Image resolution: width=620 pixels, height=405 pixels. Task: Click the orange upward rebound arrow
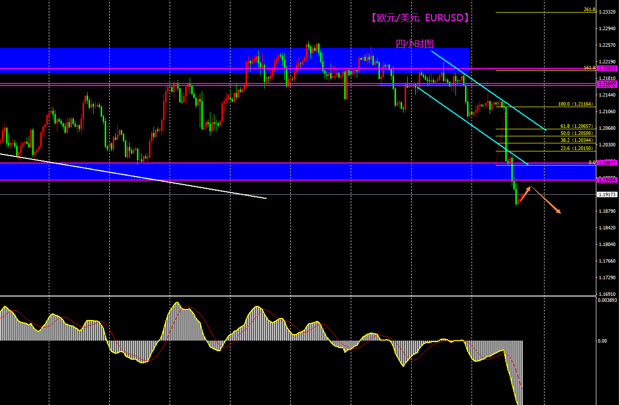pyautogui.click(x=524, y=195)
